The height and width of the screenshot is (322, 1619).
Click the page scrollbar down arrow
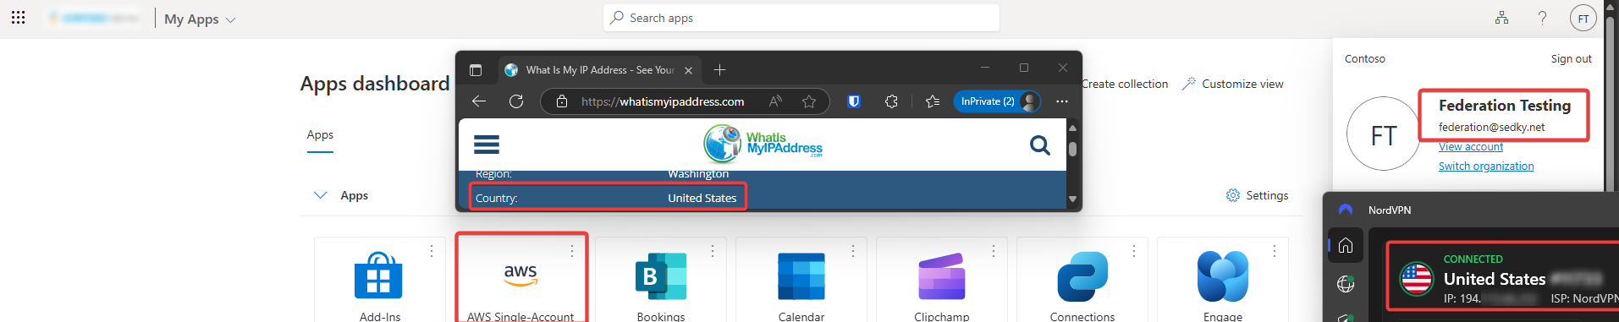1072,199
